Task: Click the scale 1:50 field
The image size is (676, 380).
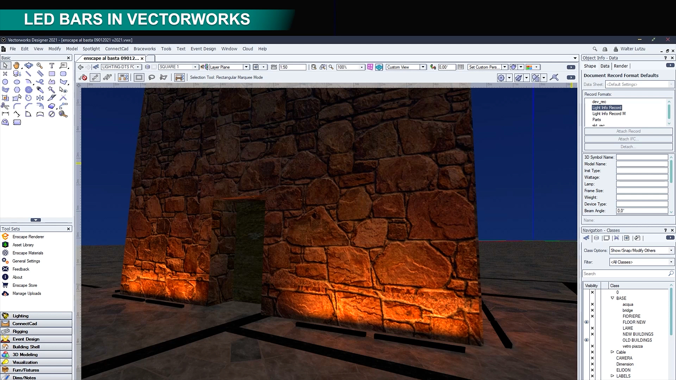Action: [292, 67]
